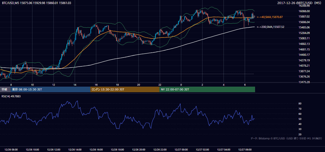325x152 pixels.
Task: Click the 12/26 18:00 time label
Action: (x=117, y=150)
